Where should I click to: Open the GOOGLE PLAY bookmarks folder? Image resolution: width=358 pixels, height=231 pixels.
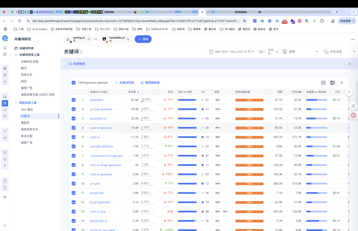(x=157, y=29)
